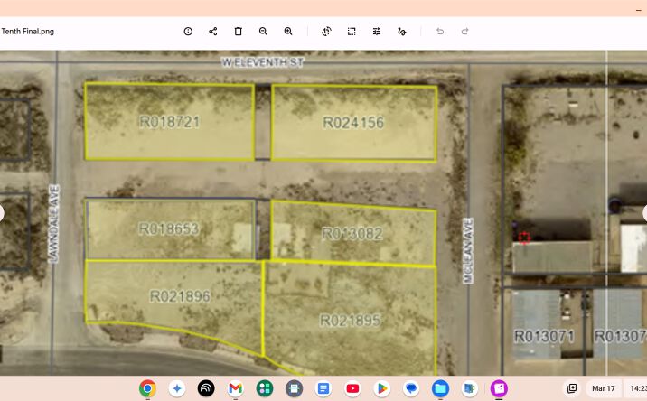This screenshot has width=647, height=401.
Task: Open the image info panel
Action: [x=188, y=32]
